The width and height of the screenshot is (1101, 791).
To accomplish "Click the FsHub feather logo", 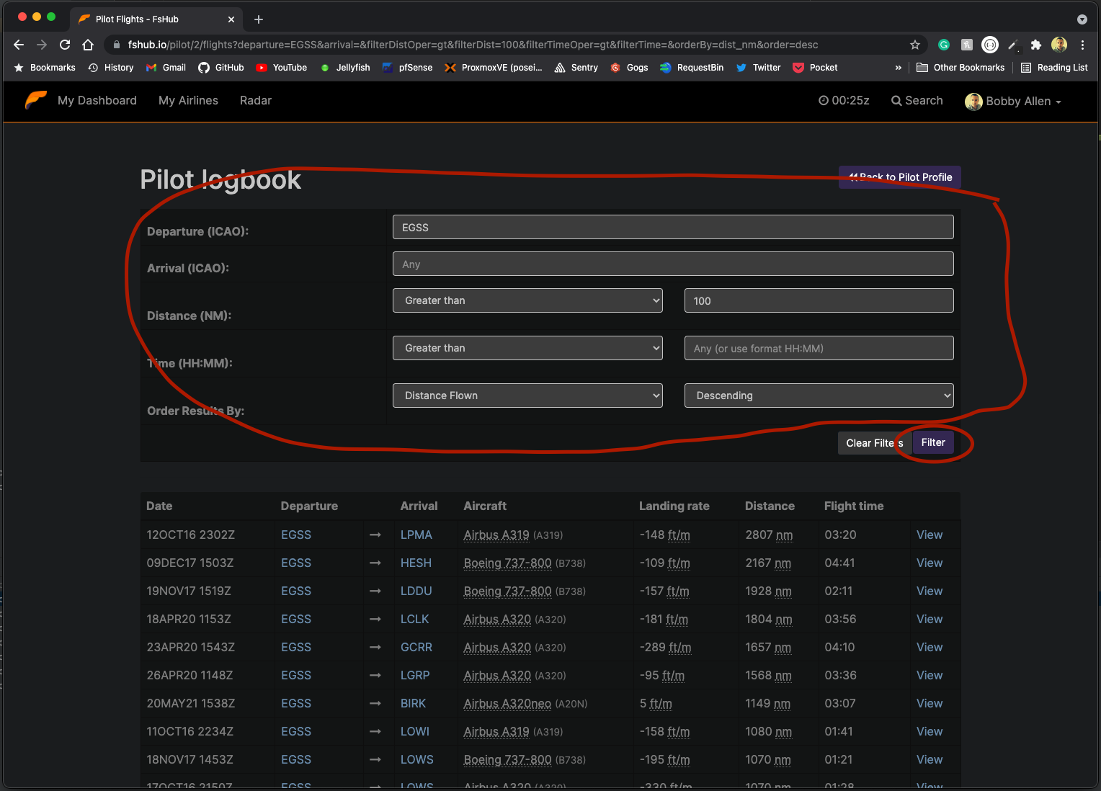I will point(35,100).
